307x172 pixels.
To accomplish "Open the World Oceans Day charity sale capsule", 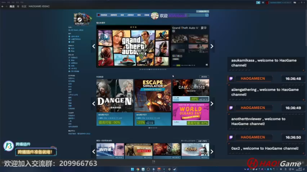I will pos(191,114).
